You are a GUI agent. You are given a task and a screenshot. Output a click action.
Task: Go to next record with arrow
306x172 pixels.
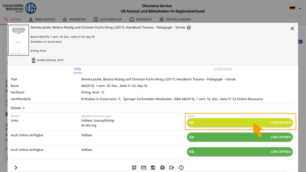pyautogui.click(x=16, y=167)
